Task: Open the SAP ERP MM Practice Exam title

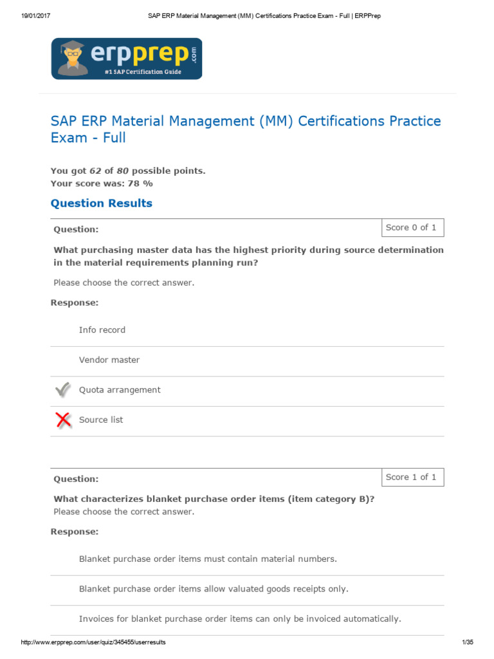Action: (x=246, y=129)
